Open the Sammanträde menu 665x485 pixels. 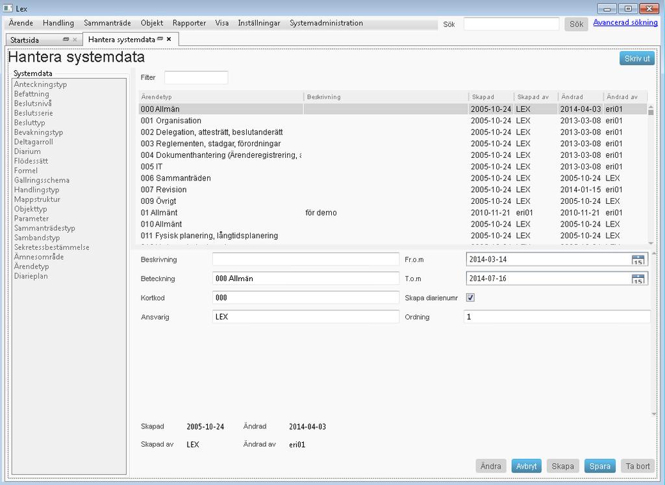(107, 23)
